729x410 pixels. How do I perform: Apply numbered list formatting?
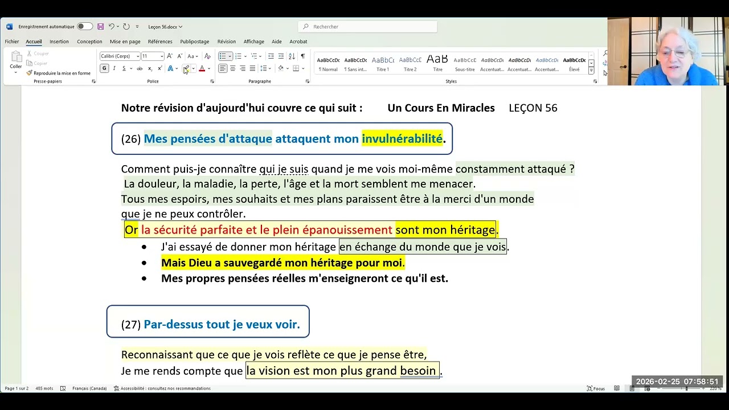238,56
